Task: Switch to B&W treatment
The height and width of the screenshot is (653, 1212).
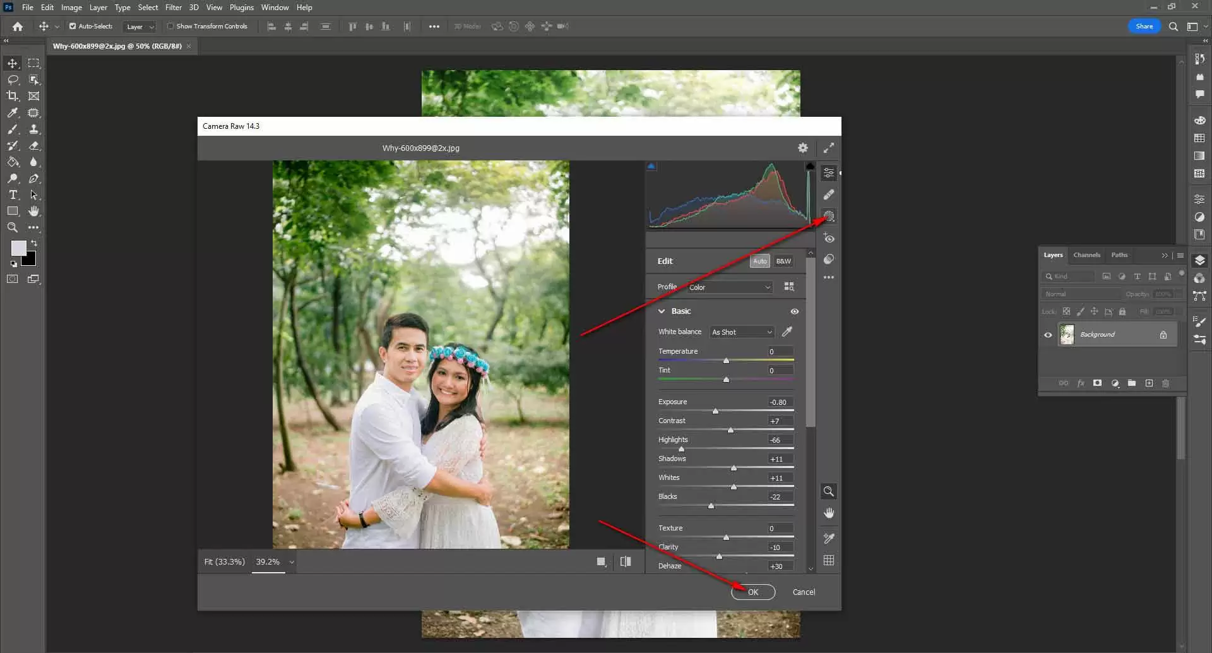Action: [783, 261]
